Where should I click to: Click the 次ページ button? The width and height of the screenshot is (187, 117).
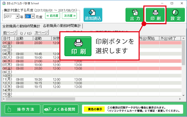click(x=41, y=33)
